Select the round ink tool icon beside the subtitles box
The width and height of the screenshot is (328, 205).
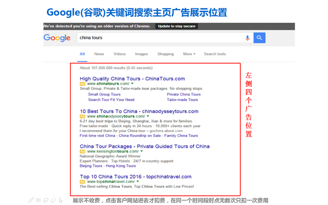coord(46,200)
